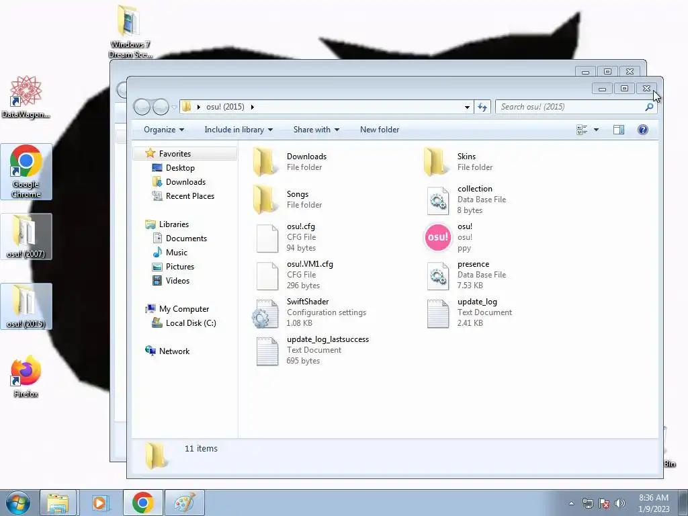Select the DataWagon desktop shortcut

click(26, 97)
